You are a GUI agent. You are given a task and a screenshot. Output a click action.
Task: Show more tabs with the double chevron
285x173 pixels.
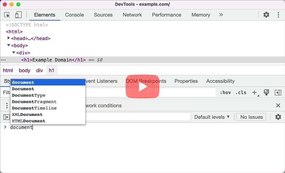coord(221,15)
